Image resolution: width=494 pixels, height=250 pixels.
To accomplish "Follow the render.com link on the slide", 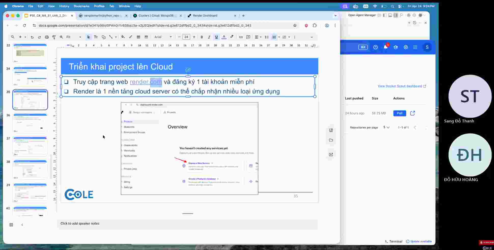I will point(146,82).
